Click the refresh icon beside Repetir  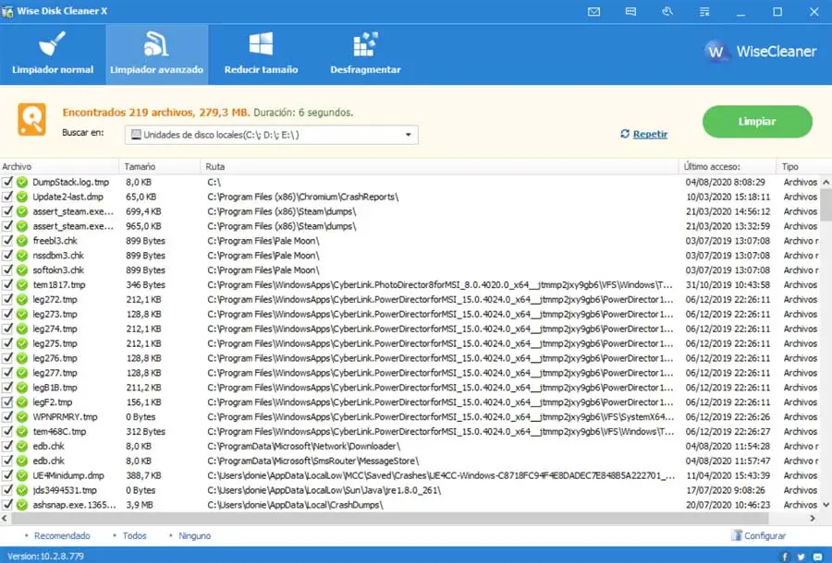pos(625,134)
